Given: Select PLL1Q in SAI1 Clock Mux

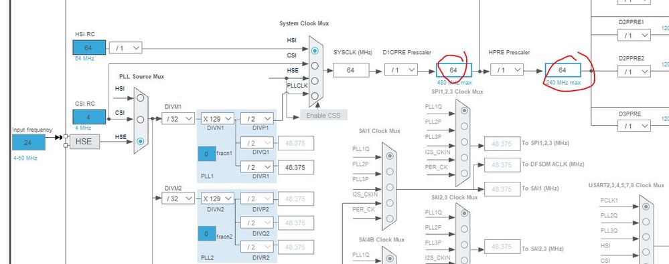Looking at the screenshot, I should (390, 156).
